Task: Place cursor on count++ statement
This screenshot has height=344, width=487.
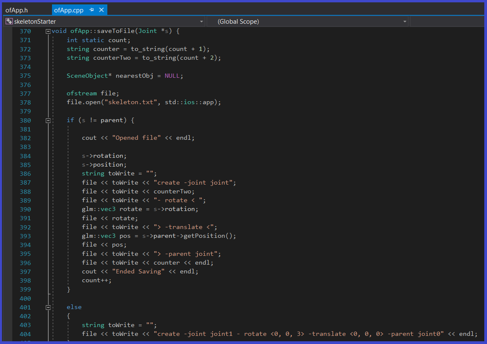Action: (x=96, y=280)
